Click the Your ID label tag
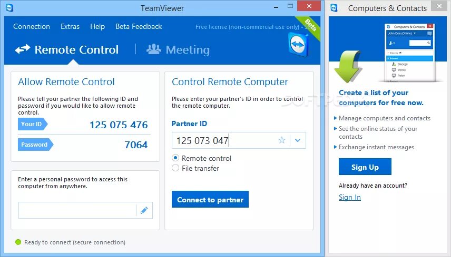This screenshot has height=257, width=451. coord(32,124)
